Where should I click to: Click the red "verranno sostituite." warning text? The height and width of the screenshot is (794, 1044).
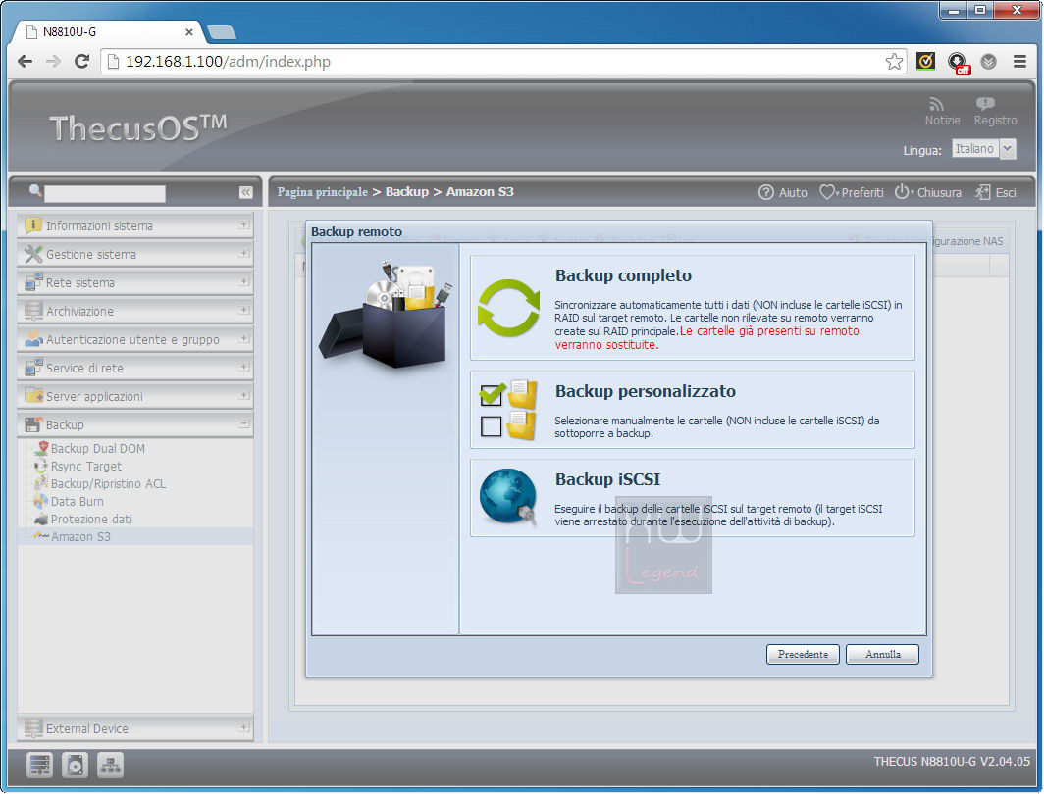(x=606, y=344)
